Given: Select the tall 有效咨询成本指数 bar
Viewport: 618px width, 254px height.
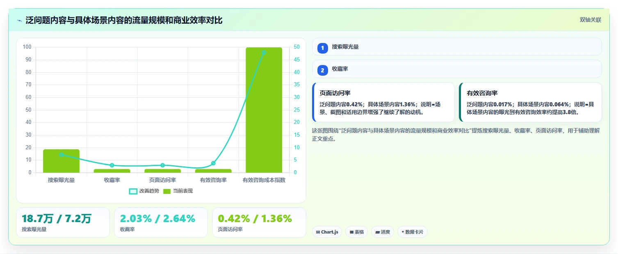Looking at the screenshot, I should (264, 110).
